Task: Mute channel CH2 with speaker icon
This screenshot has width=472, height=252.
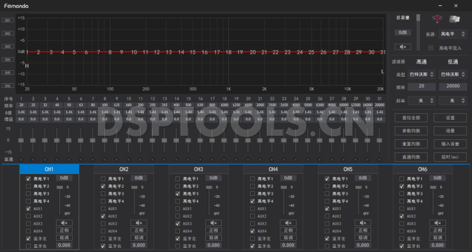Action: 138,223
